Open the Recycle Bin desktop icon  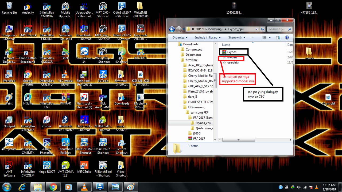click(x=9, y=8)
